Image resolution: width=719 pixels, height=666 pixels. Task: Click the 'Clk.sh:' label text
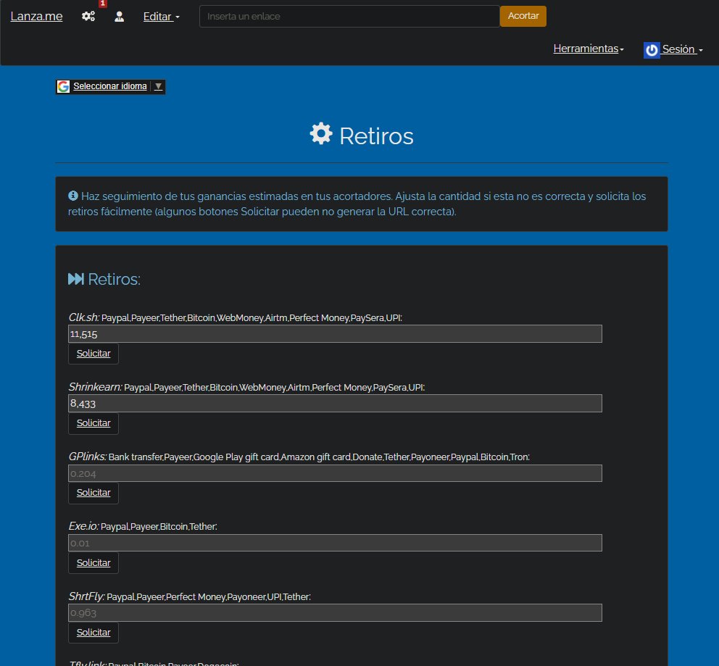click(x=84, y=317)
